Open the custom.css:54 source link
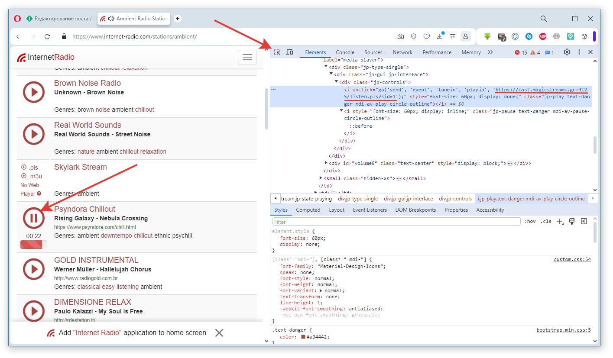The height and width of the screenshot is (358, 613). pyautogui.click(x=572, y=260)
